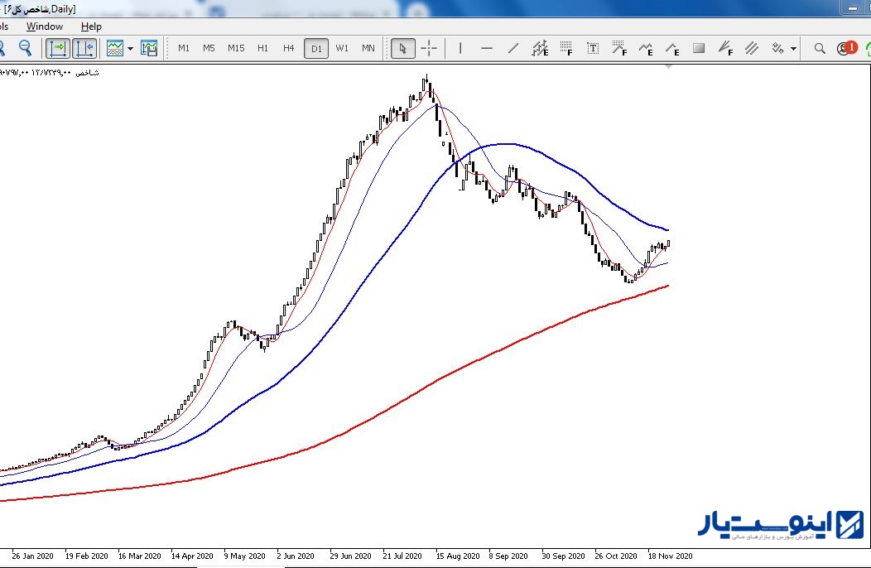Click the templates icon
Viewport: 871px width, 568px height.
[x=149, y=48]
